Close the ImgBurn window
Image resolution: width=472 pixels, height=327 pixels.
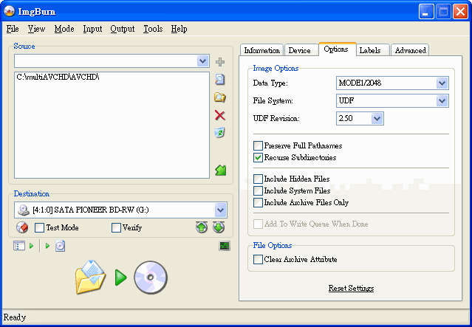click(x=461, y=12)
